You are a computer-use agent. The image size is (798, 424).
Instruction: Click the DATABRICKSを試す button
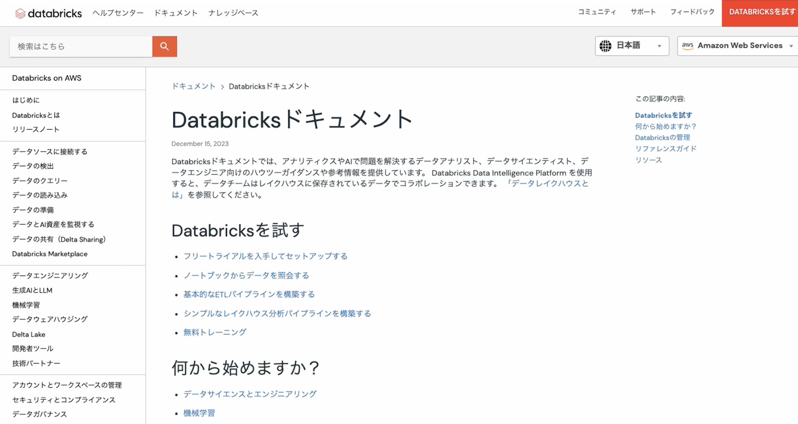coord(760,12)
